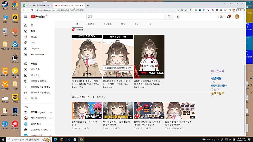Click the search magnifier button
Image resolution: width=253 pixels, height=142 pixels.
click(x=169, y=17)
